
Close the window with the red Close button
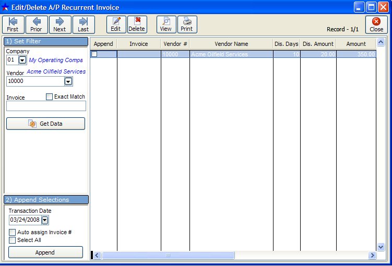[x=376, y=25]
